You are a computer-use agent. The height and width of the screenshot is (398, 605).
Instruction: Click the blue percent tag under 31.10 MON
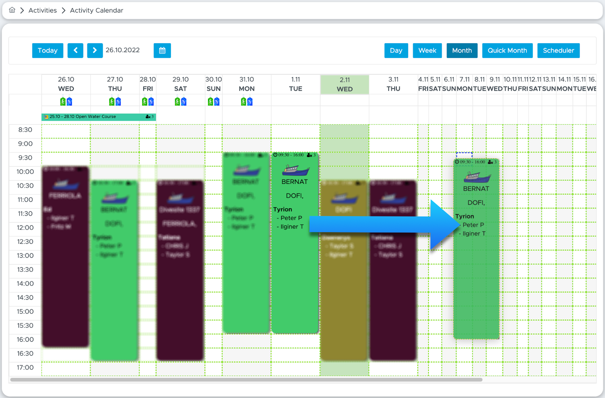(250, 101)
